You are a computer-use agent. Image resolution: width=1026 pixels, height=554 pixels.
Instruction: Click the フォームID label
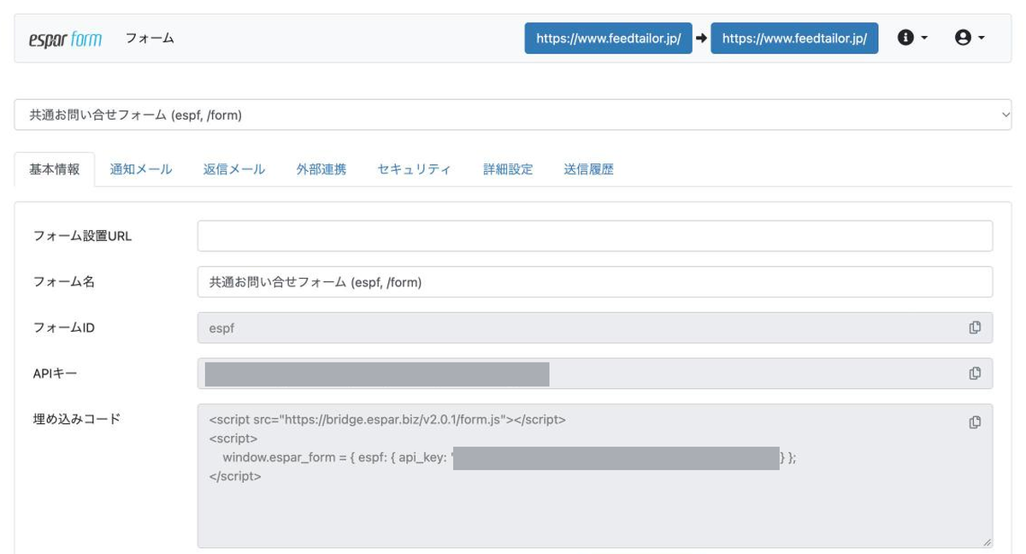pos(63,327)
